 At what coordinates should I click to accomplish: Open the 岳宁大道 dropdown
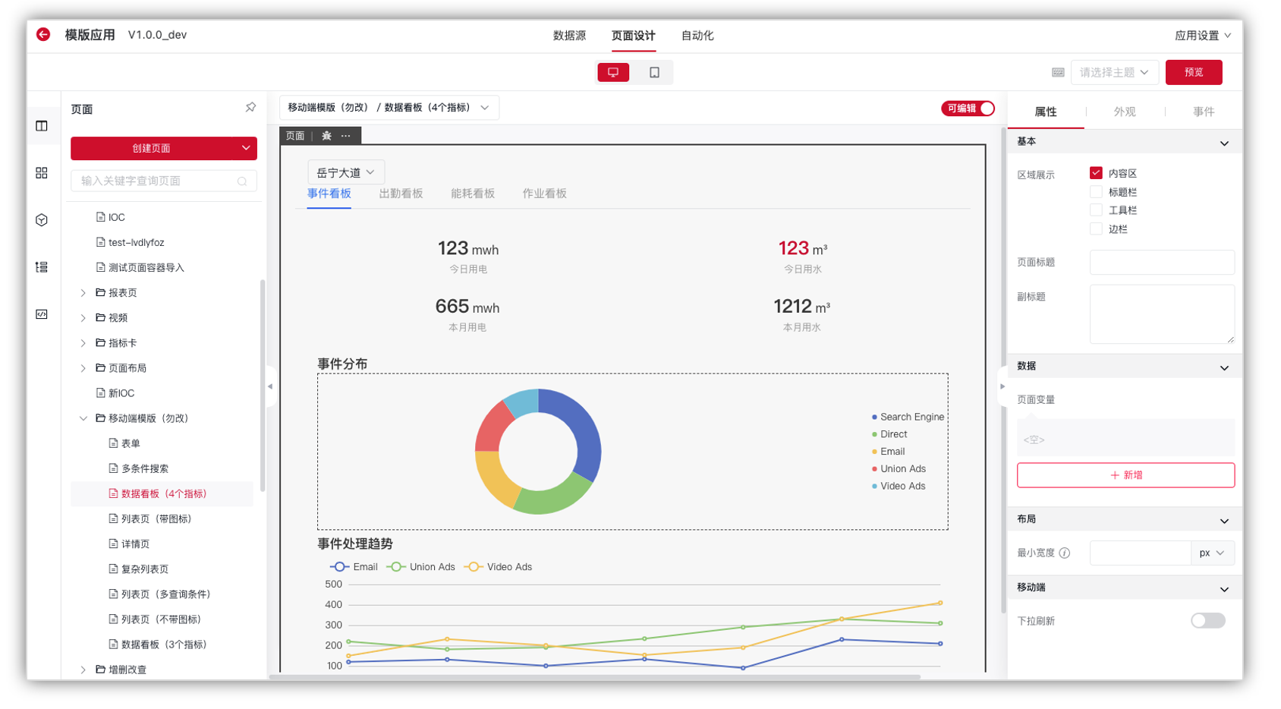346,172
